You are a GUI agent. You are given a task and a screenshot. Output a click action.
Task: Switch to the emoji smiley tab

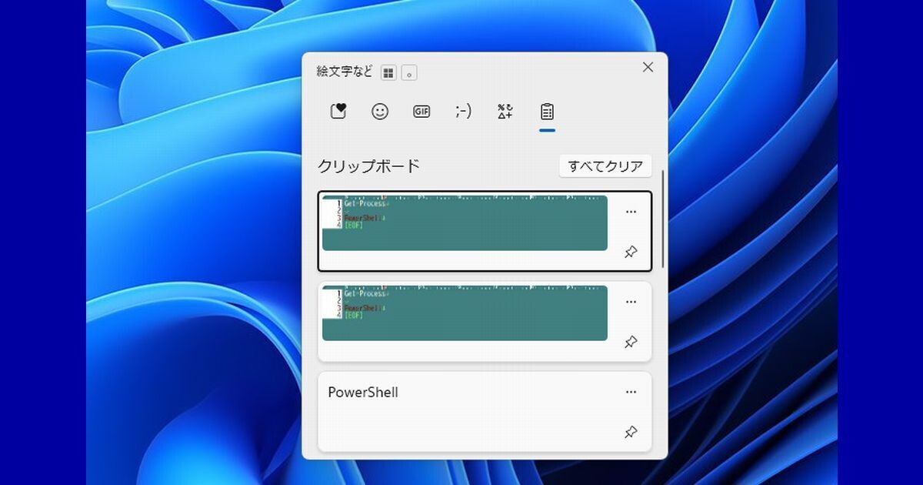point(380,112)
